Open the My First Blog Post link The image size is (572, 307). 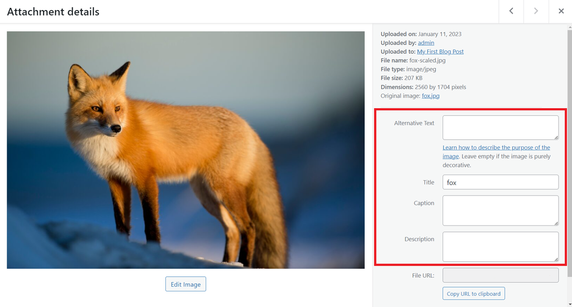[440, 52]
